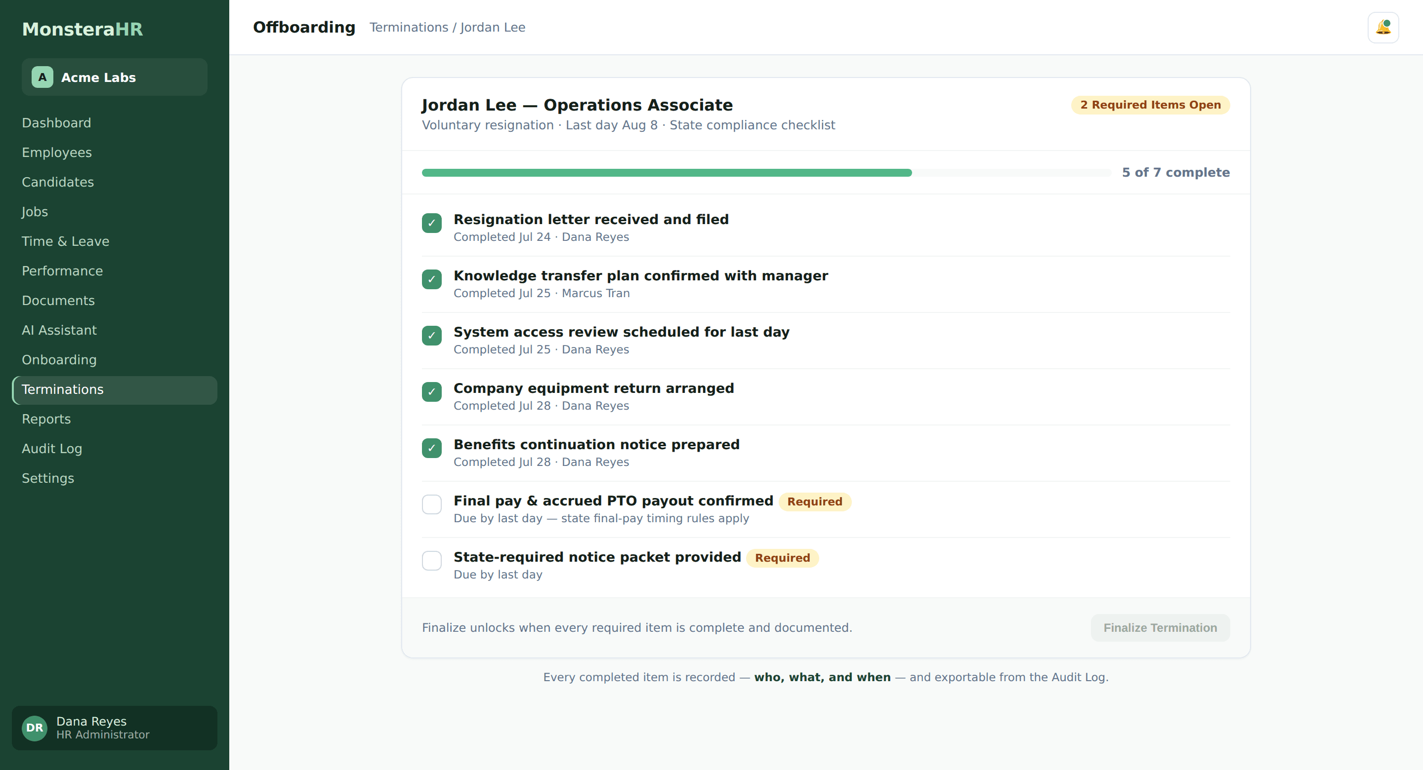
Task: Open AI Assistant
Action: pyautogui.click(x=114, y=330)
